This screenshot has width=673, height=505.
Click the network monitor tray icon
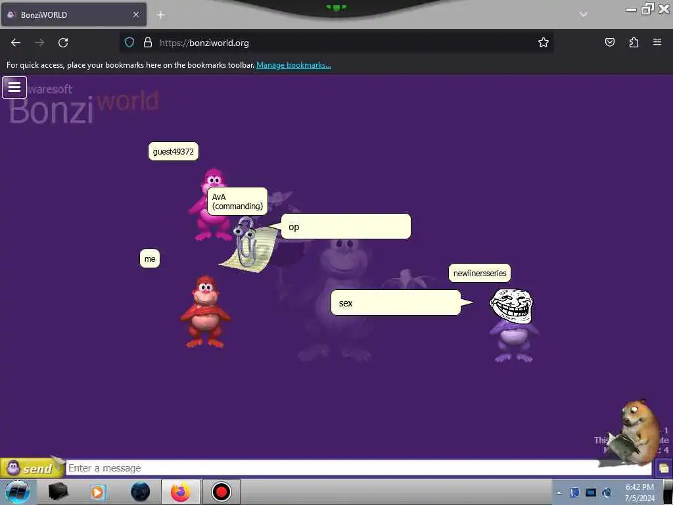pyautogui.click(x=591, y=493)
